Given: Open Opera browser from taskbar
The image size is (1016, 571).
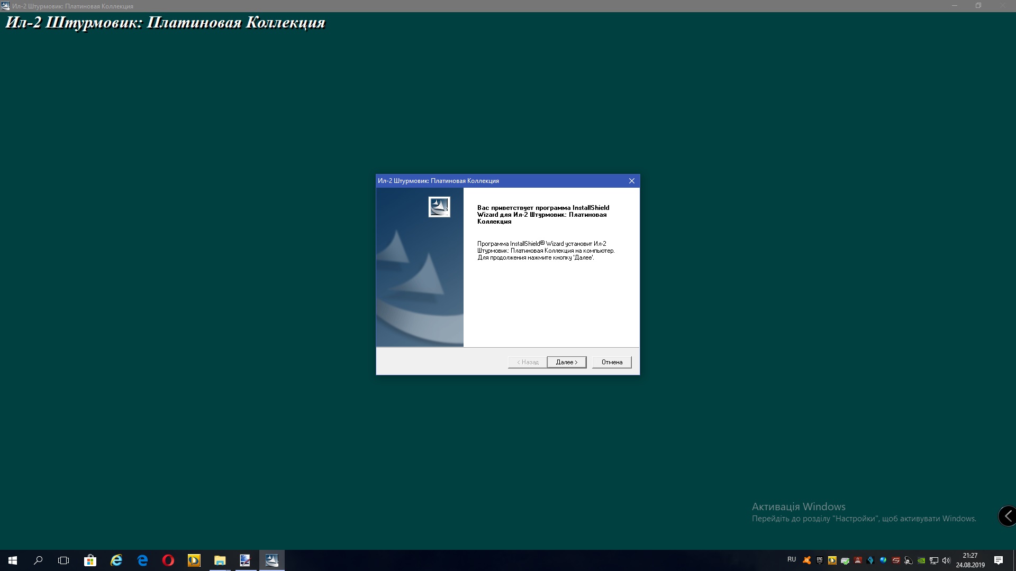Looking at the screenshot, I should tap(168, 560).
